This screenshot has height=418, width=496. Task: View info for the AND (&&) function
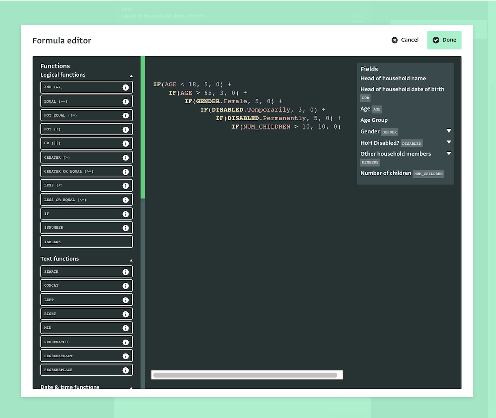click(125, 87)
